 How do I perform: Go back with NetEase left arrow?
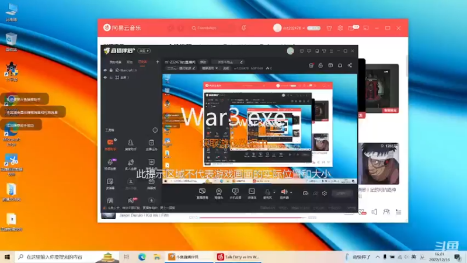170,28
